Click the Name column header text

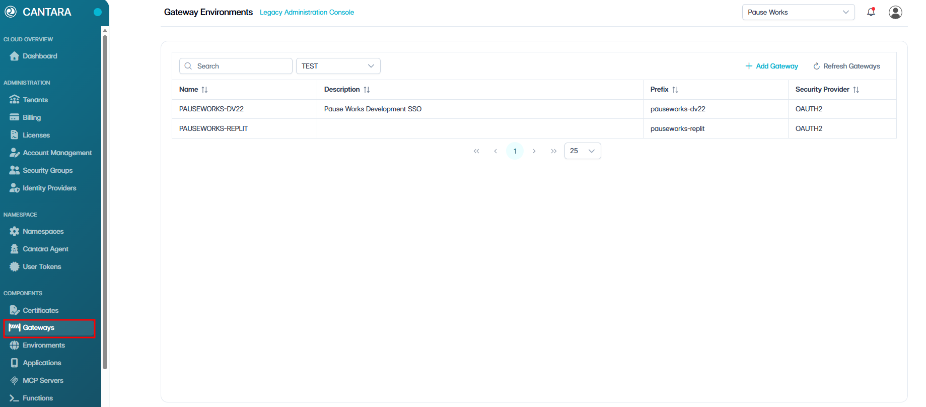point(188,89)
